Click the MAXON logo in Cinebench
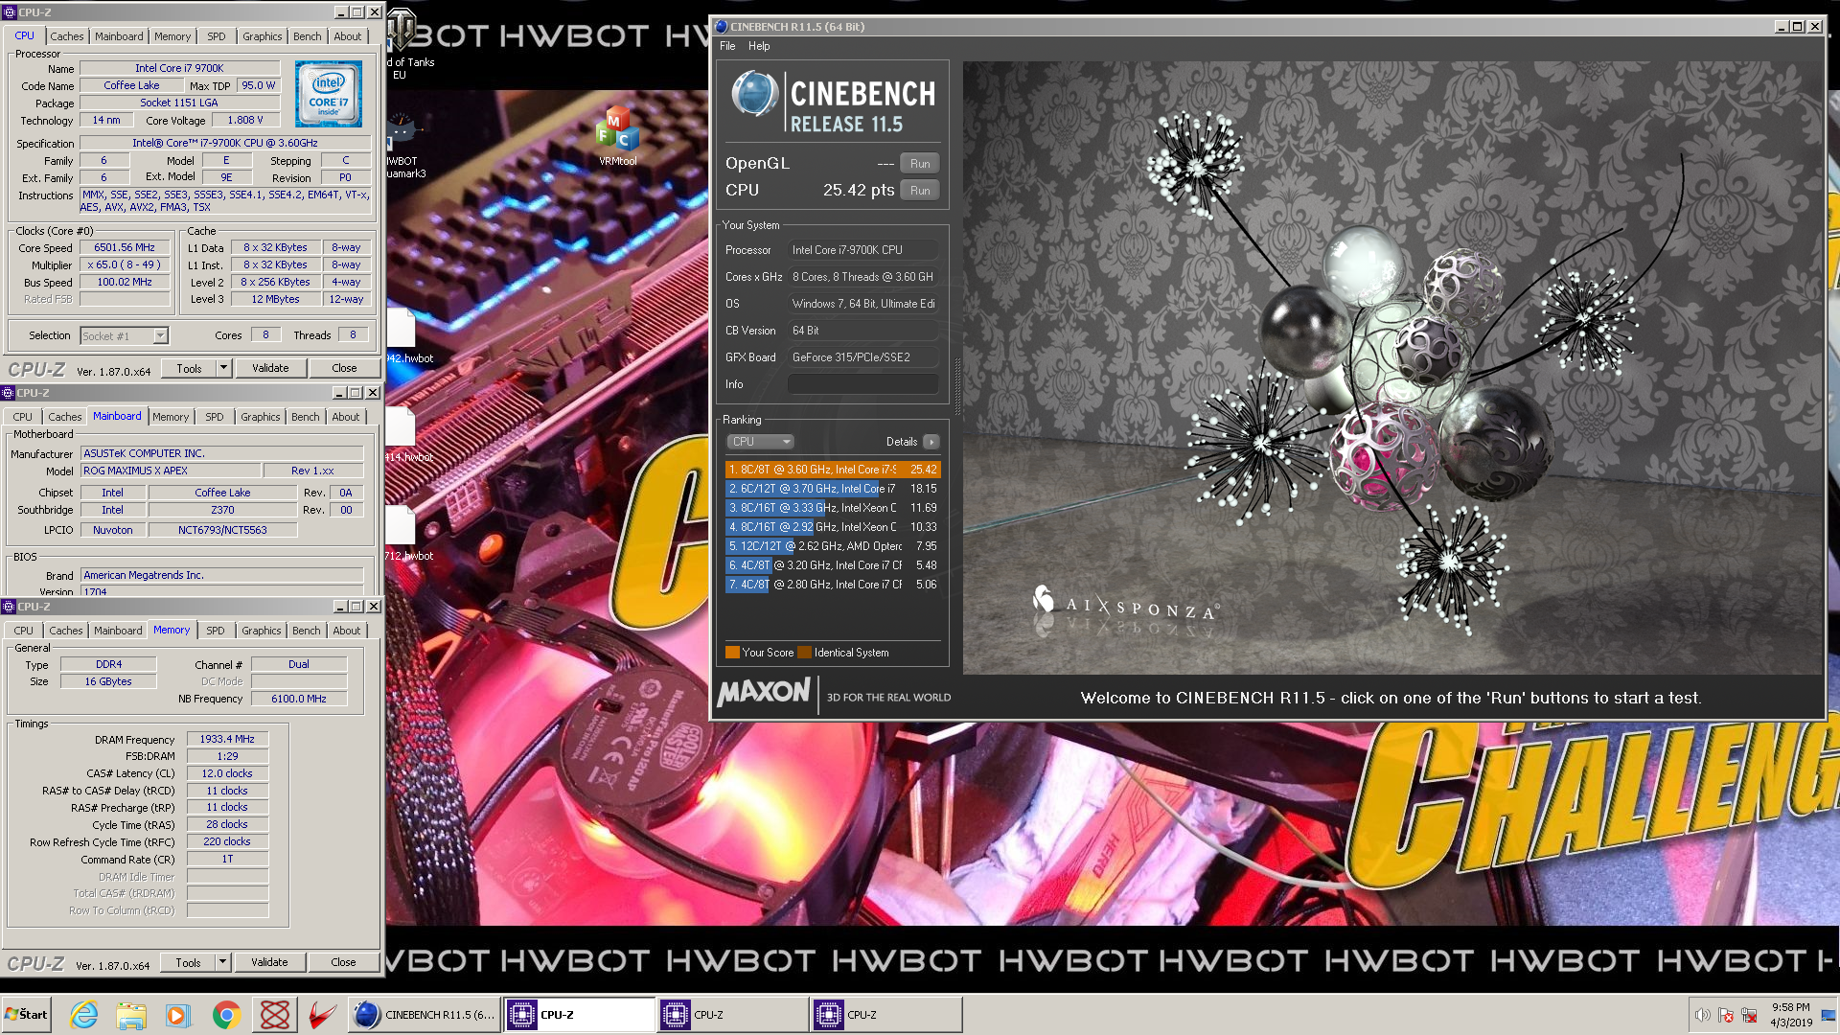Viewport: 1840px width, 1035px height. pyautogui.click(x=763, y=692)
